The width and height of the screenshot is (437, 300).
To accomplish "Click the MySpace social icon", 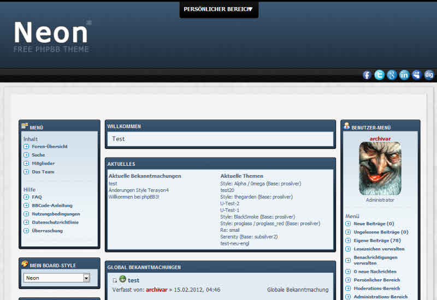I will pos(416,75).
